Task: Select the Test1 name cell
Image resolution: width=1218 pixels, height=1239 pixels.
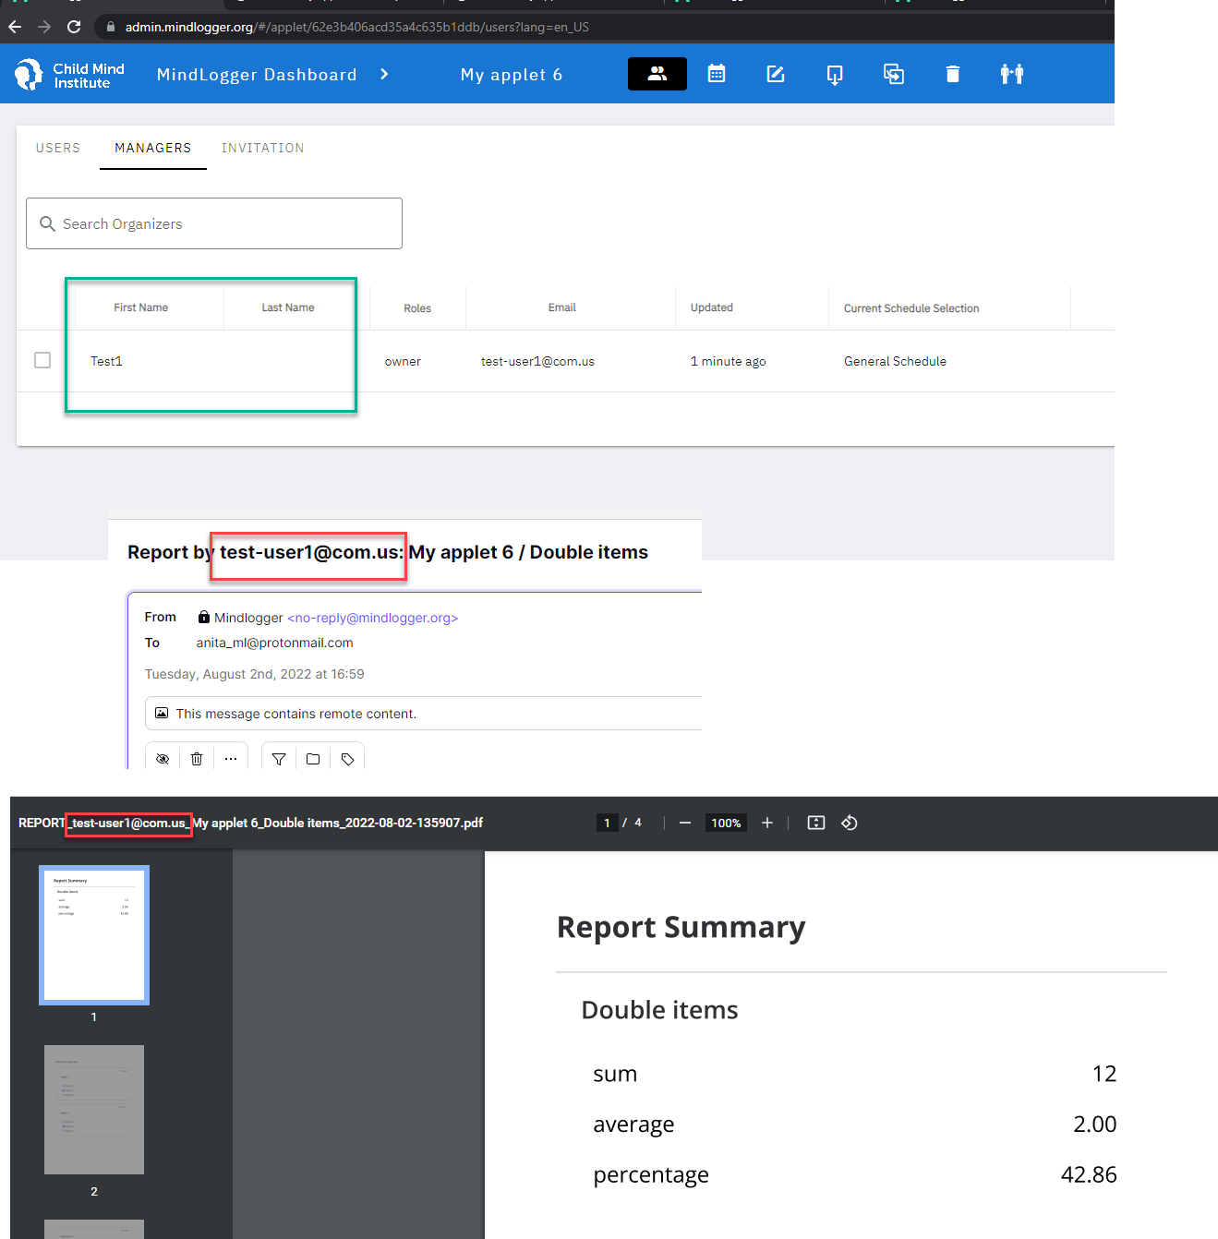Action: tap(107, 361)
